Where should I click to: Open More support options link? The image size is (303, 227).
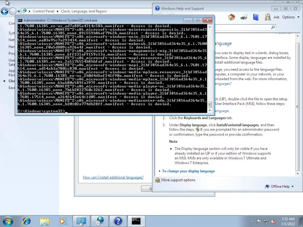click(x=178, y=180)
